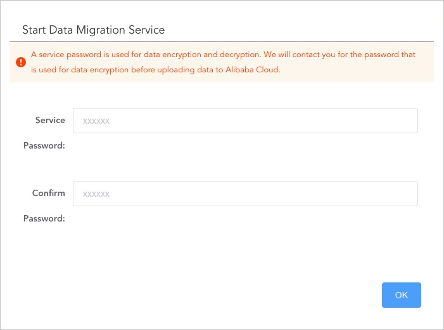This screenshot has height=330, width=444.
Task: Select the xxxxxx placeholder in Confirm Password
Action: 97,194
